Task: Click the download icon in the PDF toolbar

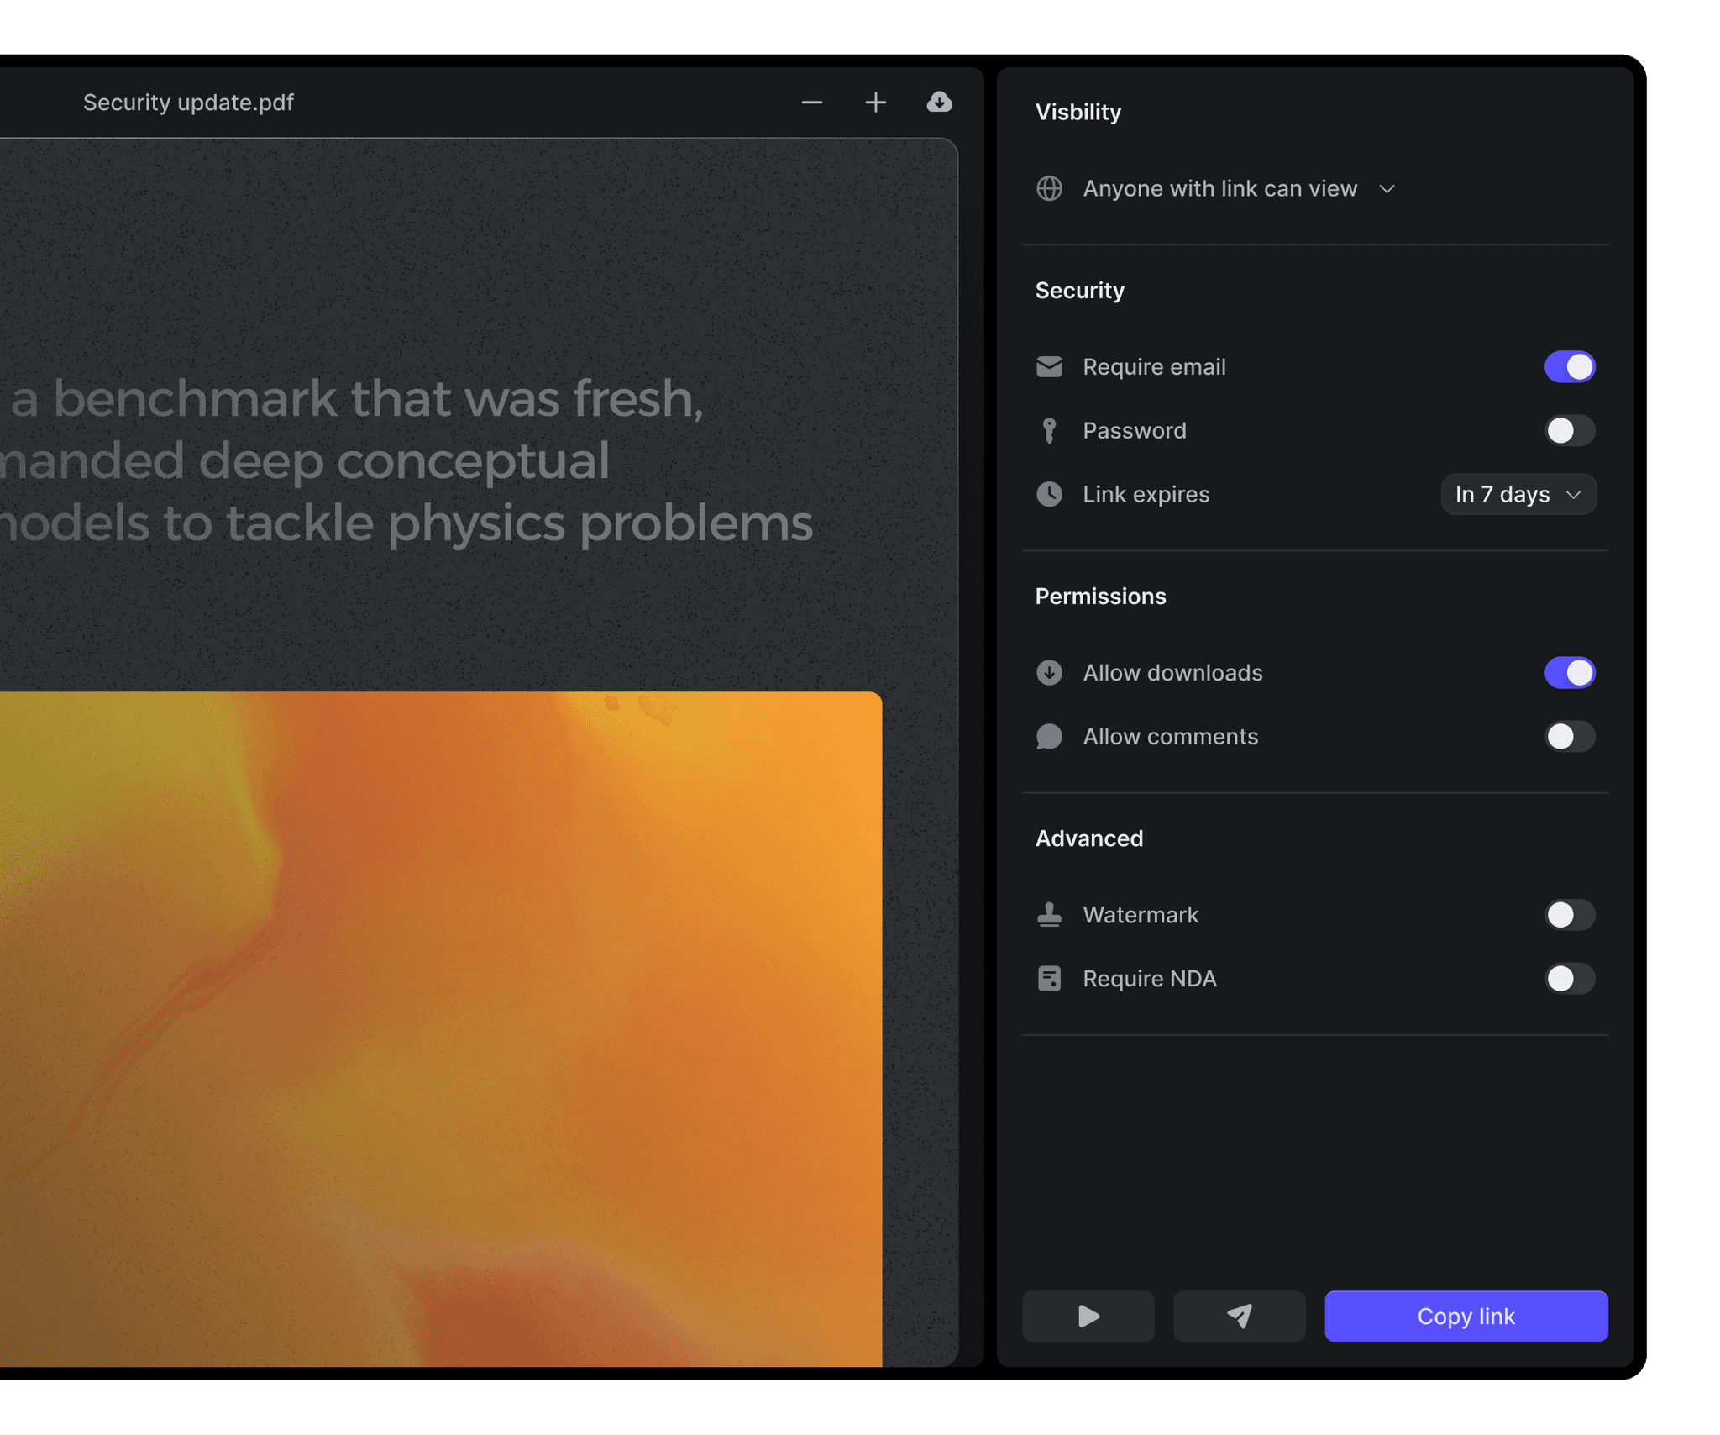Action: point(939,102)
